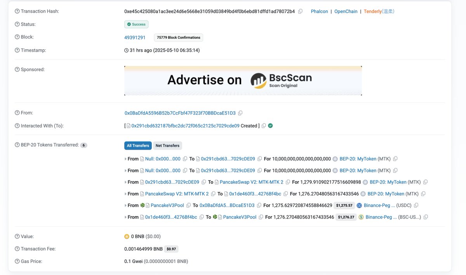Select the All Transfers tab

[138, 146]
